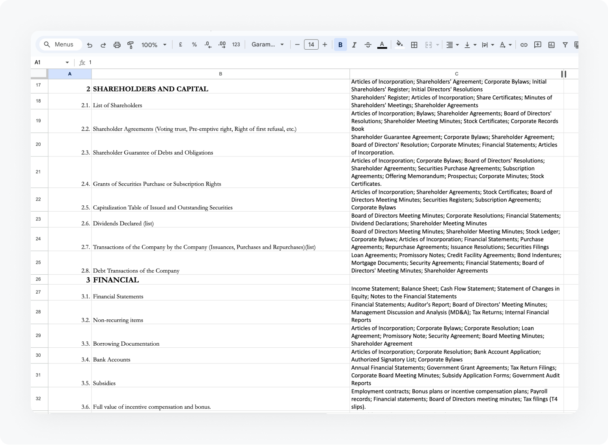This screenshot has width=608, height=447.
Task: Click the FINANCIAL heading cell
Action: tap(220, 279)
